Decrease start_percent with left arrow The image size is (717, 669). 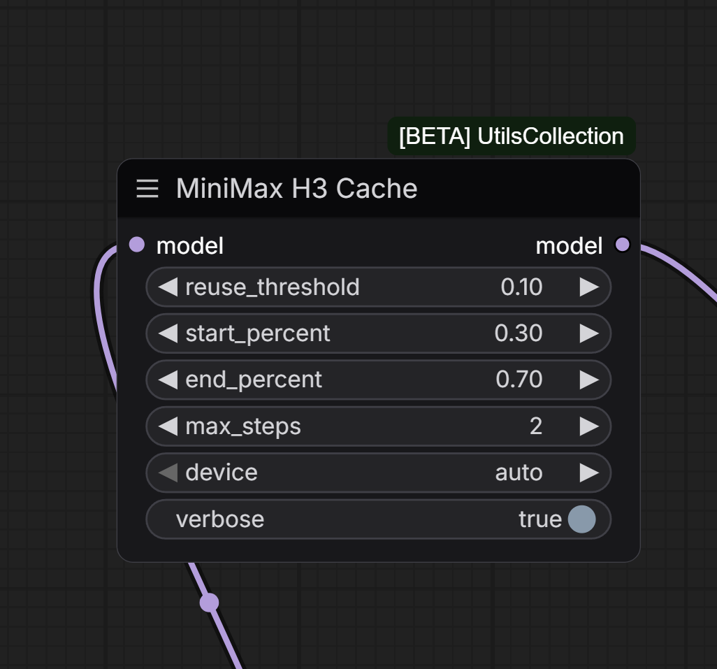point(168,333)
